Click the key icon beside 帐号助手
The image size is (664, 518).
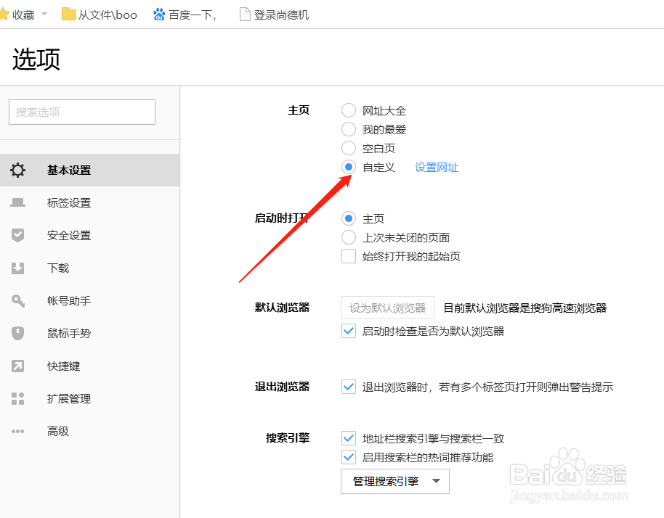coord(17,300)
